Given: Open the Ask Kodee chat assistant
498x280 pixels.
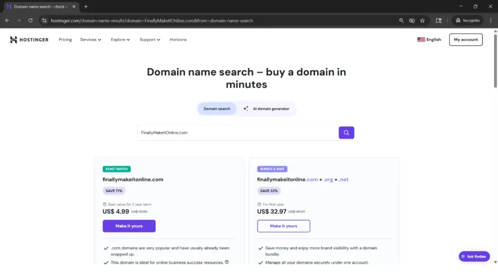Looking at the screenshot, I should coord(474,256).
